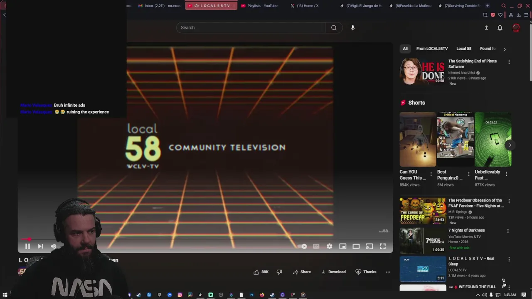This screenshot has height=299, width=532.
Task: Toggle closed captions in the player
Action: pyautogui.click(x=316, y=246)
